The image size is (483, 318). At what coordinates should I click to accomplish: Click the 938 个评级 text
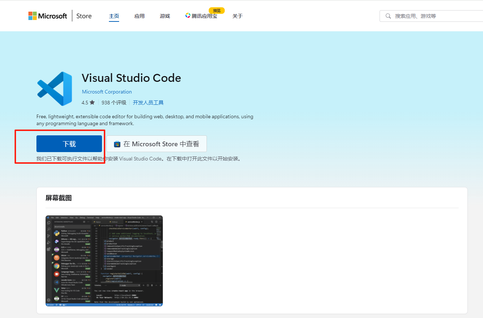114,103
